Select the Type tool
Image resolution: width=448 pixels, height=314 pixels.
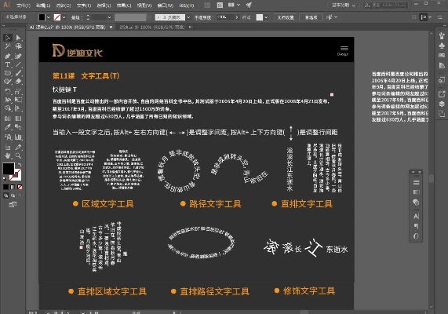8,64
